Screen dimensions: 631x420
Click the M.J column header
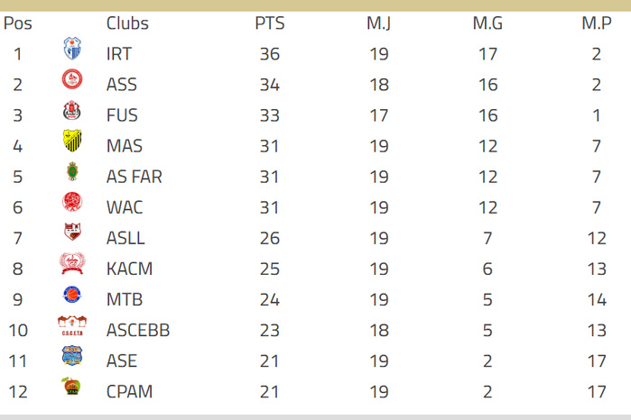point(378,23)
